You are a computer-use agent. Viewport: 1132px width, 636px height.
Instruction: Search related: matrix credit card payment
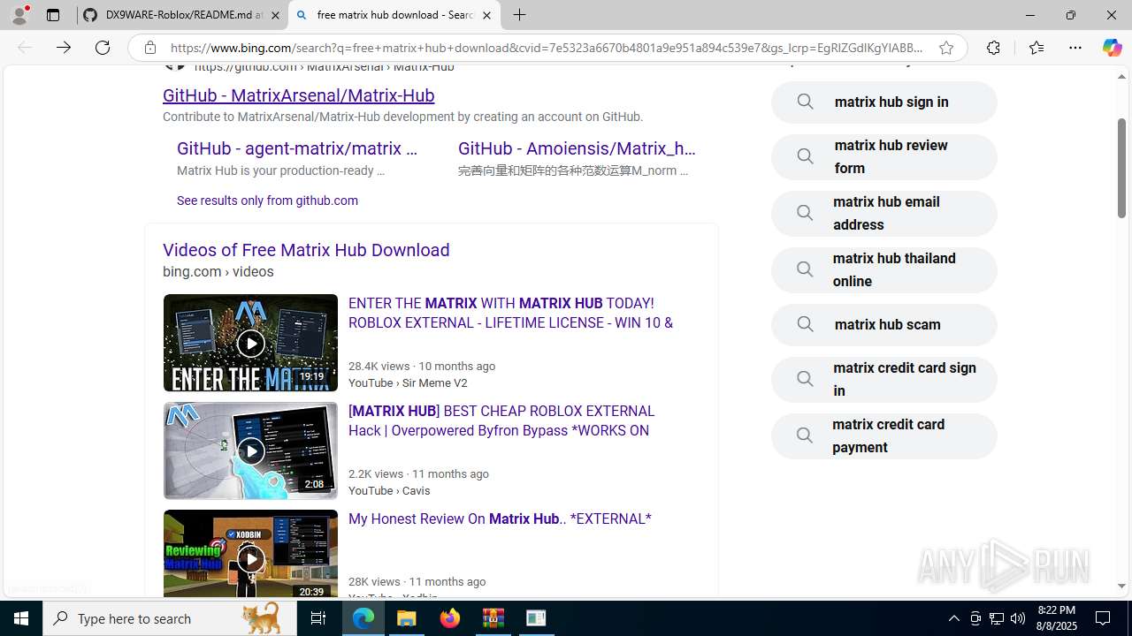884,436
